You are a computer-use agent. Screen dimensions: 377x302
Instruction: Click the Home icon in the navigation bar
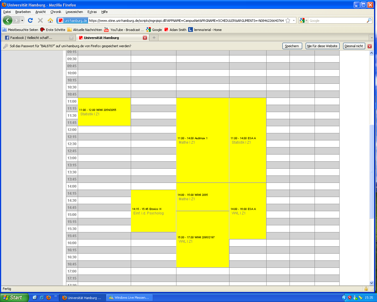tap(50, 20)
